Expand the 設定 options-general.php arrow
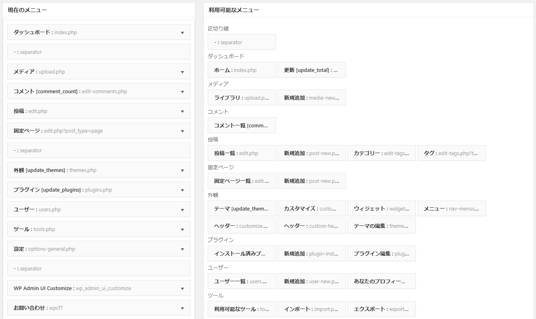536x319 pixels. tap(182, 249)
